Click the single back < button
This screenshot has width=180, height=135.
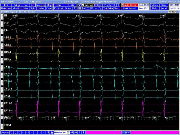point(32,133)
